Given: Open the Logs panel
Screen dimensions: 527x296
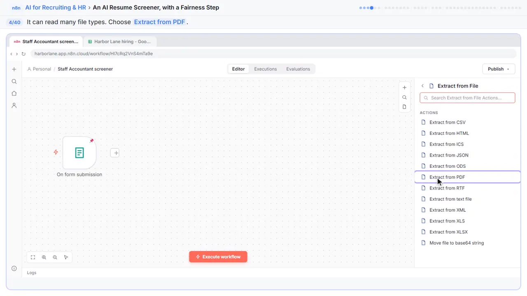Looking at the screenshot, I should [x=32, y=273].
